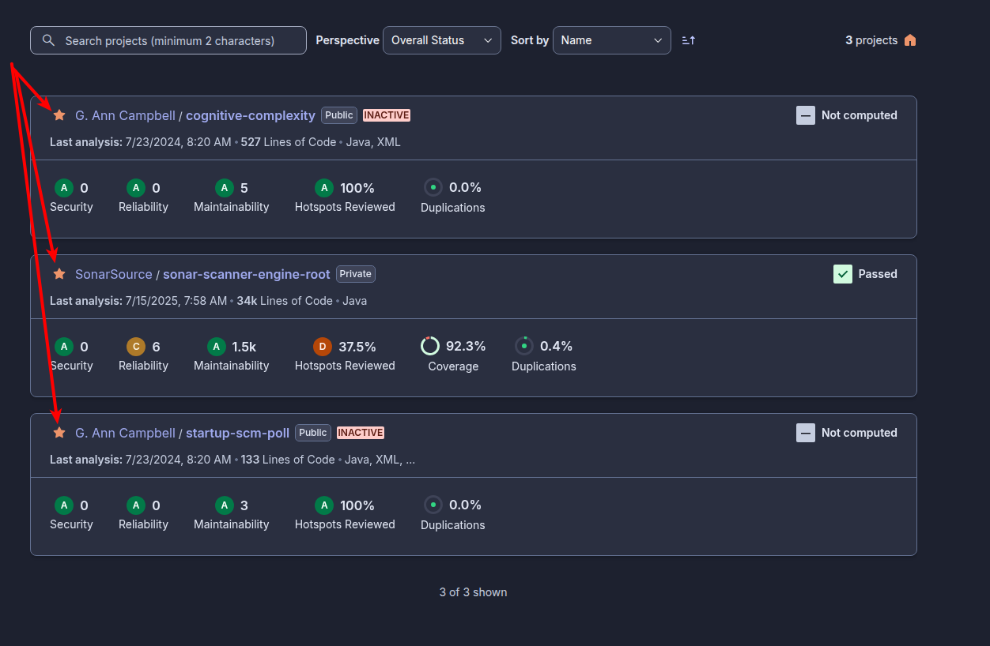Click the home icon beside 3 projects
Image resolution: width=990 pixels, height=646 pixels.
[x=910, y=40]
